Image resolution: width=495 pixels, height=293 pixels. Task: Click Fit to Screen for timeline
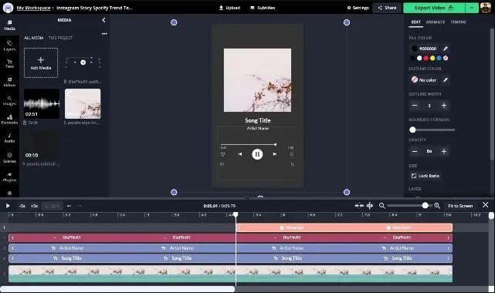tap(460, 206)
